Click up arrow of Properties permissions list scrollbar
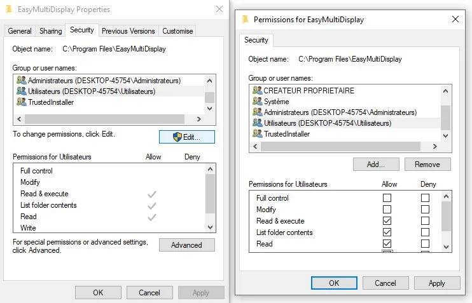Screen dimensions: 472x303 click(210, 169)
